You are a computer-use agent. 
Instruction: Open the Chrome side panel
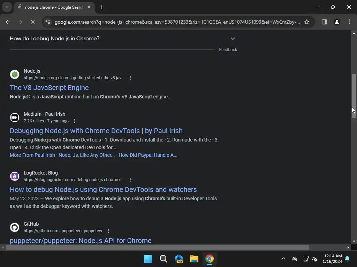(x=324, y=22)
